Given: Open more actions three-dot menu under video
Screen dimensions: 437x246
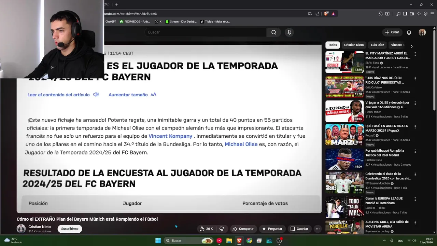Looking at the screenshot, I should point(318,229).
